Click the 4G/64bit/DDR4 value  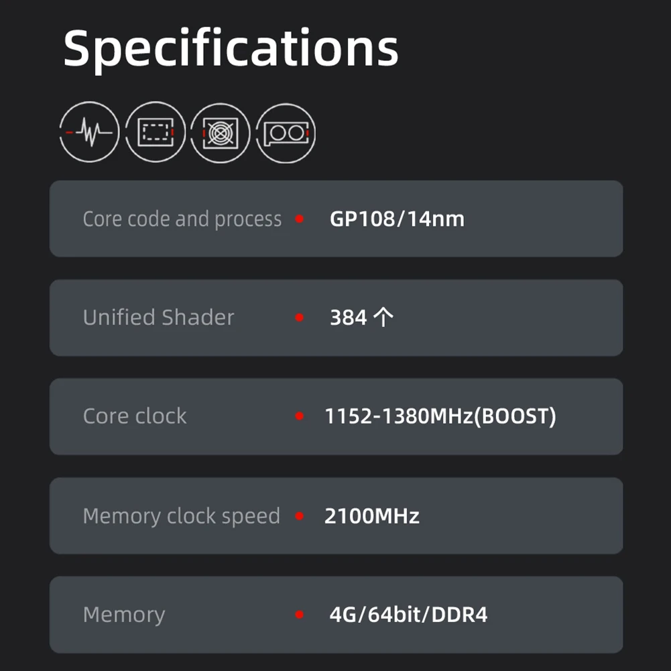click(x=408, y=615)
